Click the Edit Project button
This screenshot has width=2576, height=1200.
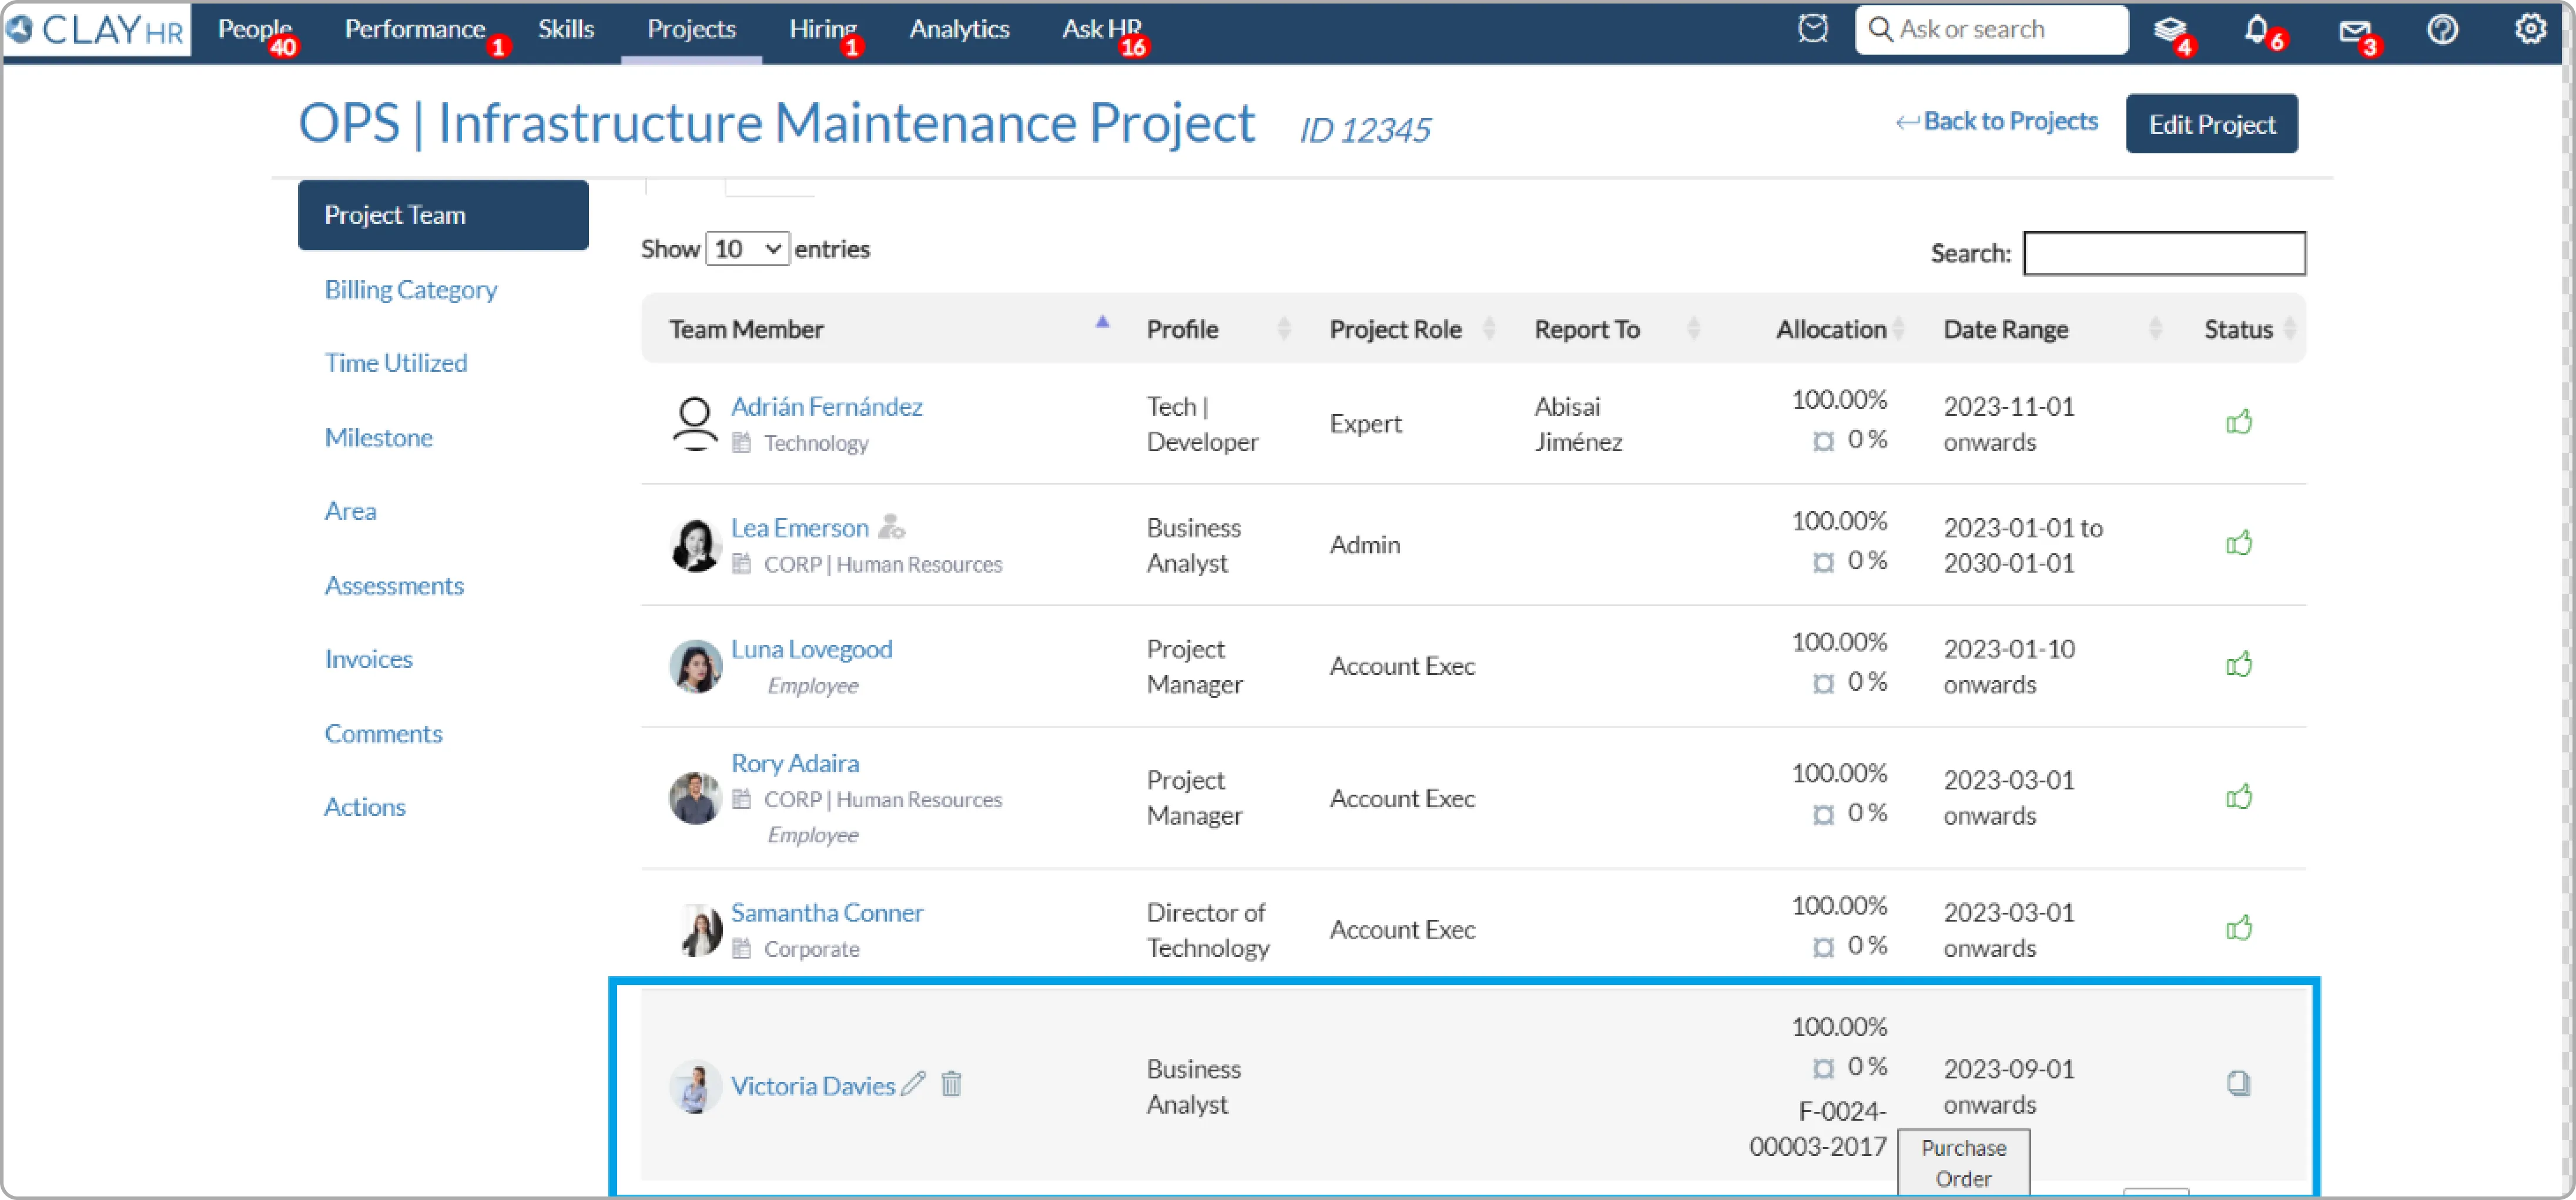pos(2211,124)
